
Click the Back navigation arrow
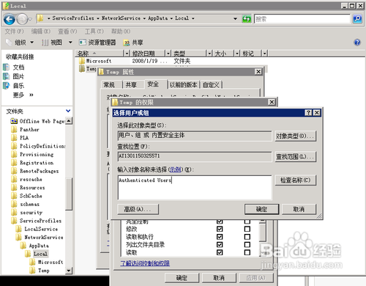click(x=10, y=19)
